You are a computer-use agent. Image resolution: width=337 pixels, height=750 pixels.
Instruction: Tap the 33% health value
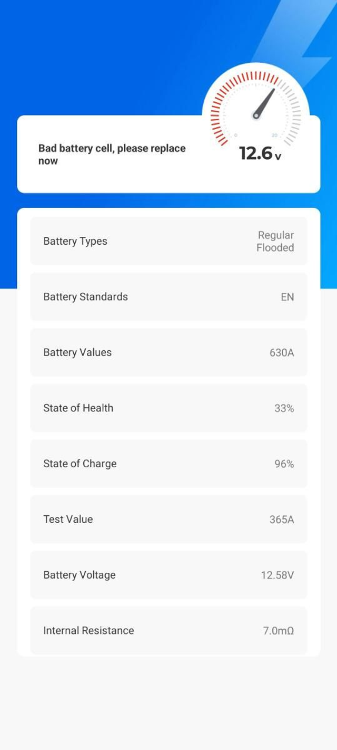(x=284, y=408)
